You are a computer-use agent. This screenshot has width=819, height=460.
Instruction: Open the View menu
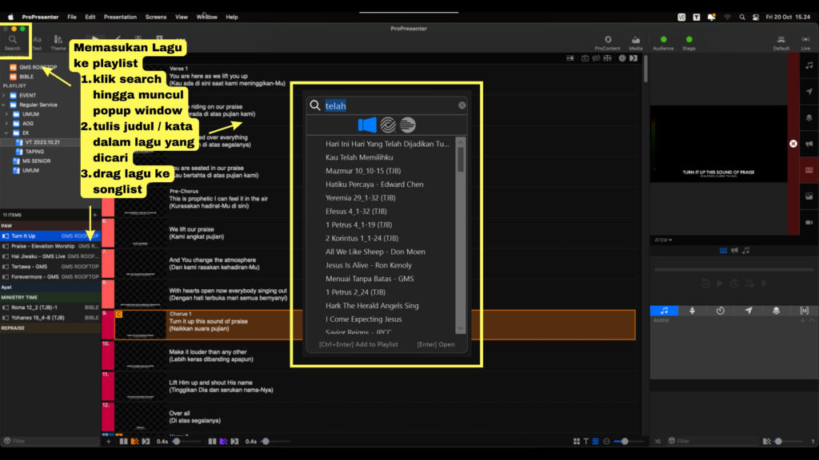[182, 18]
